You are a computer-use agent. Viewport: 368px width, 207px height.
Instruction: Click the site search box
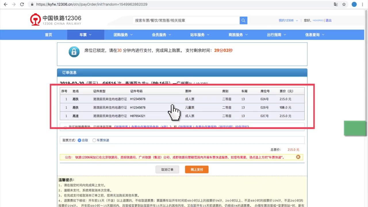click(x=186, y=20)
